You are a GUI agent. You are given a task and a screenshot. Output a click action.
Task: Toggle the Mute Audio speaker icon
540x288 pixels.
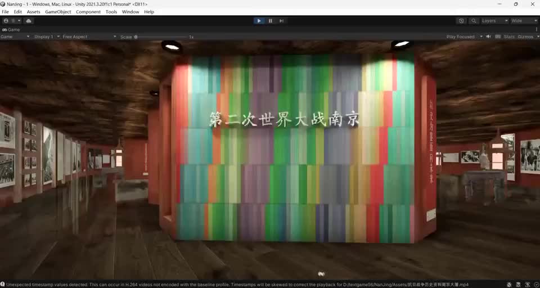tap(488, 37)
